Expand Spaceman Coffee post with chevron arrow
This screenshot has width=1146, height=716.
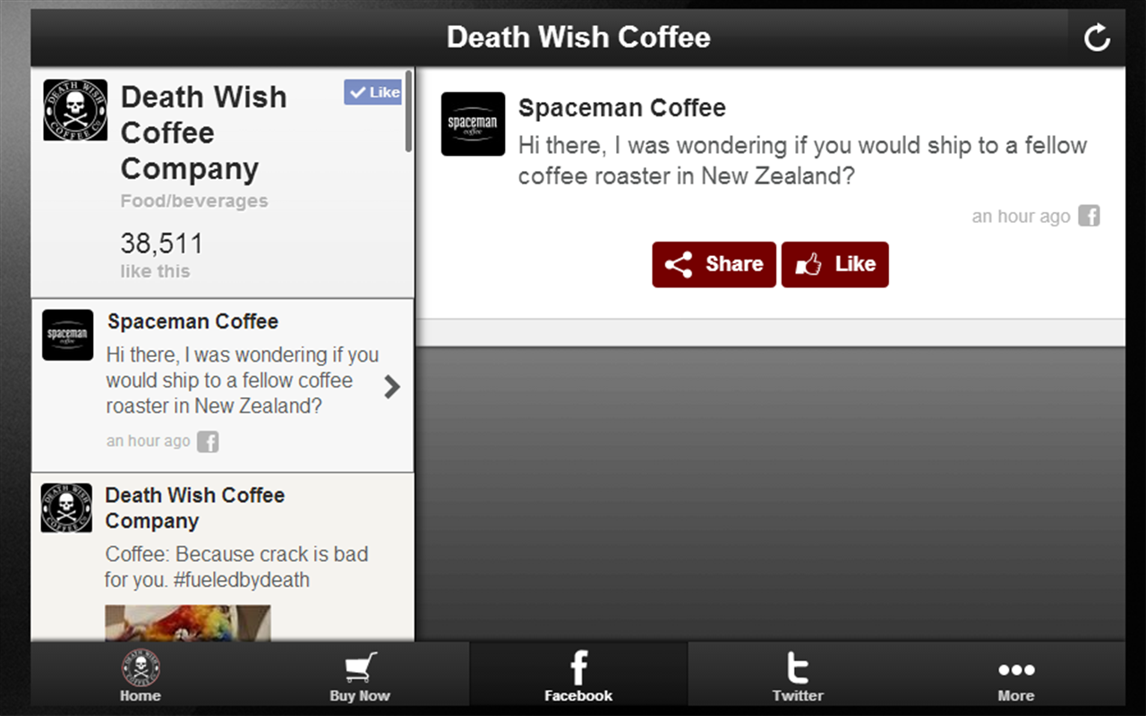(x=391, y=387)
